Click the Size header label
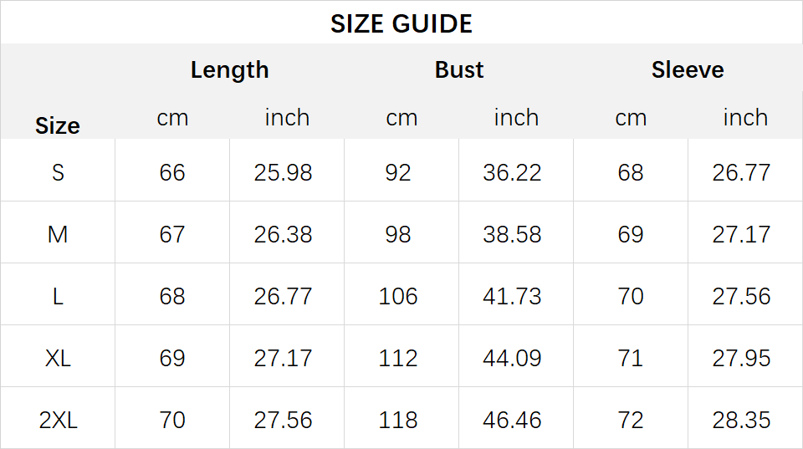The image size is (803, 449). pyautogui.click(x=58, y=125)
